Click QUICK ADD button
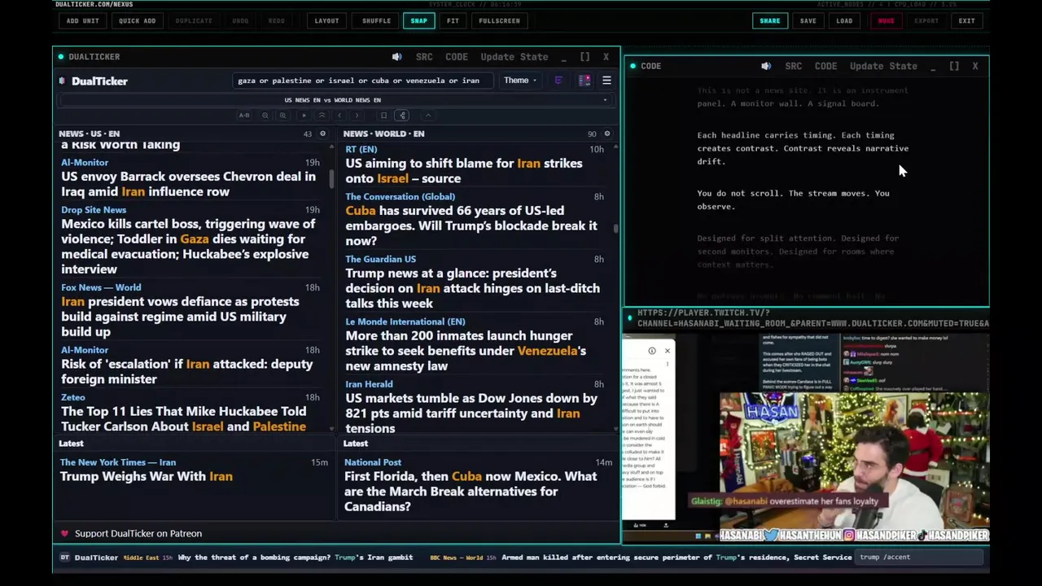The width and height of the screenshot is (1042, 586). (137, 20)
